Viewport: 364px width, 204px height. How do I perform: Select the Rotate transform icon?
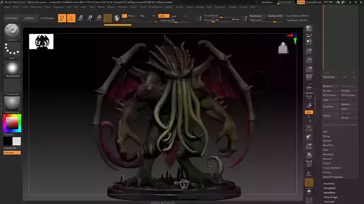pyautogui.click(x=99, y=18)
